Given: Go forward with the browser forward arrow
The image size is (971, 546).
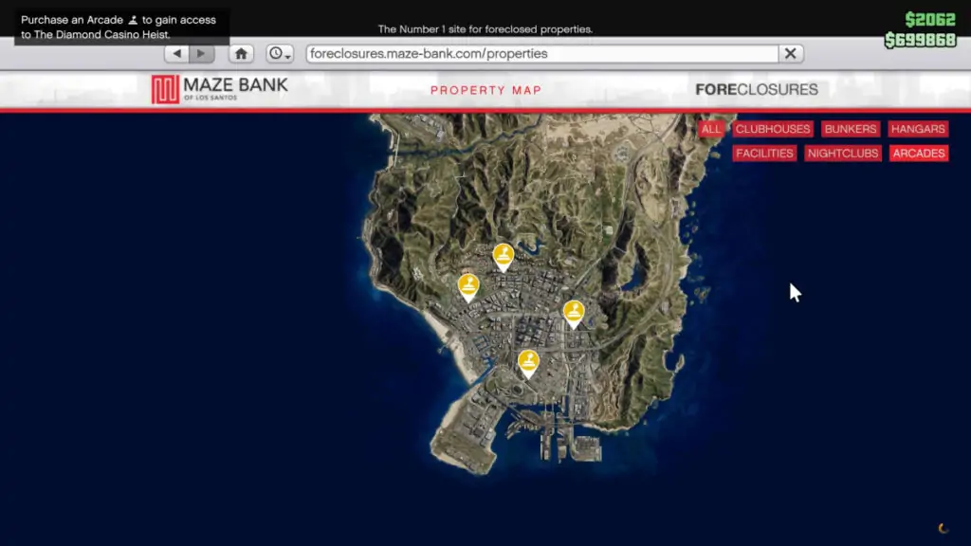Looking at the screenshot, I should (202, 53).
